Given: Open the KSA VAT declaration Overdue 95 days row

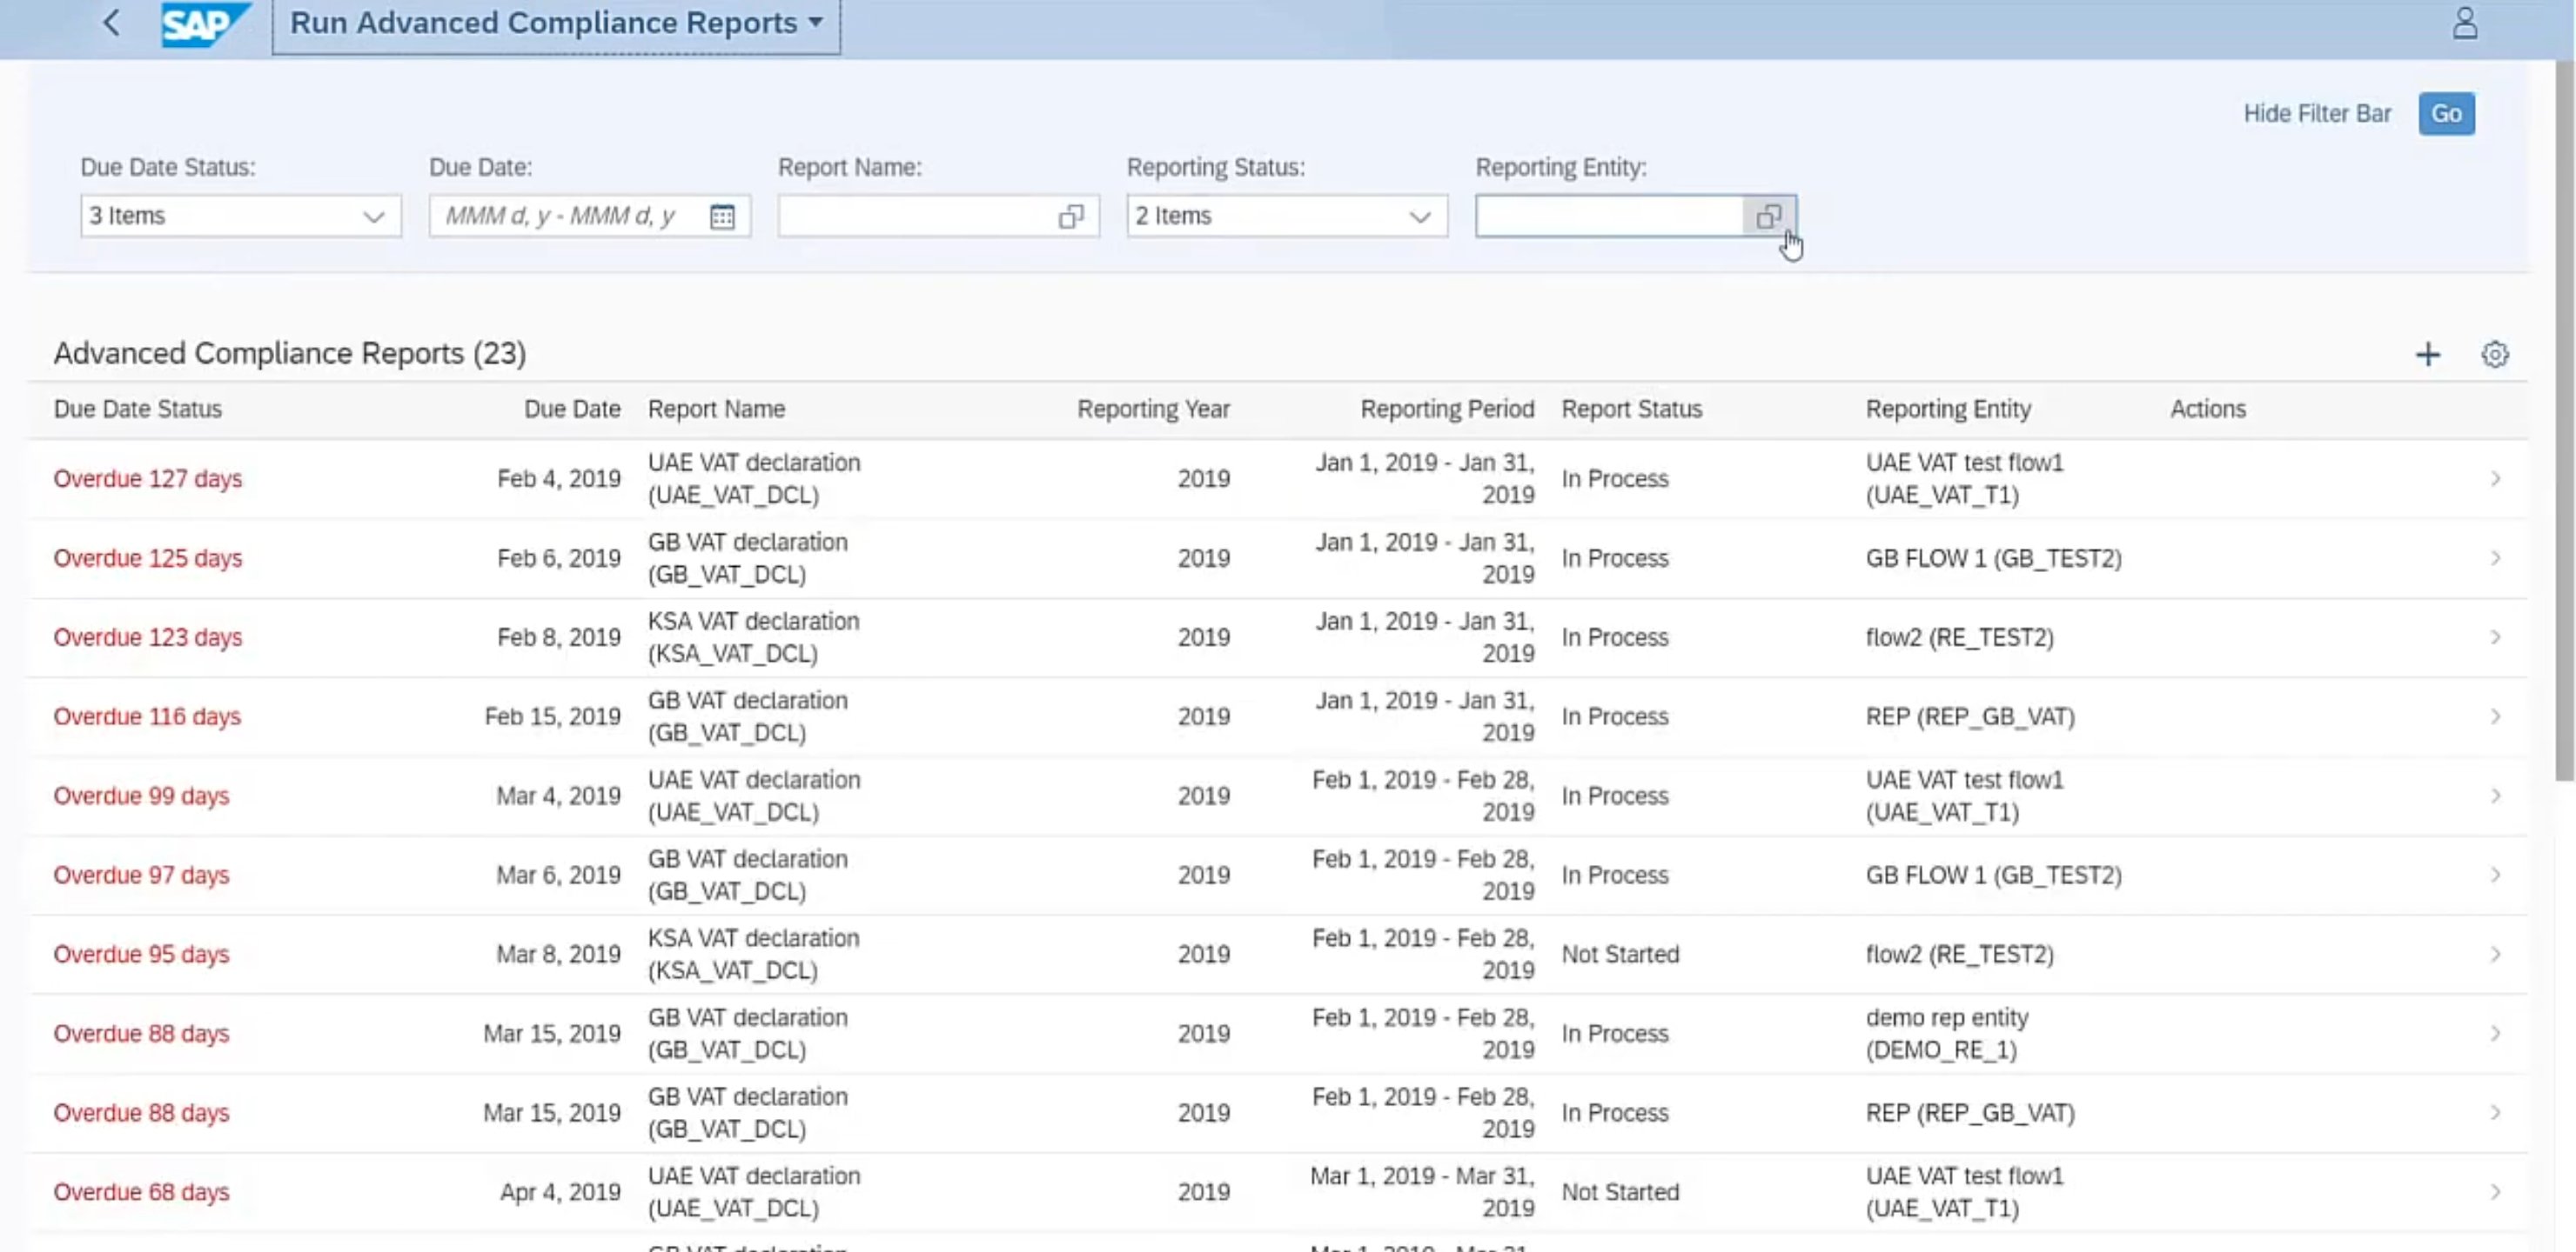Looking at the screenshot, I should [x=753, y=955].
